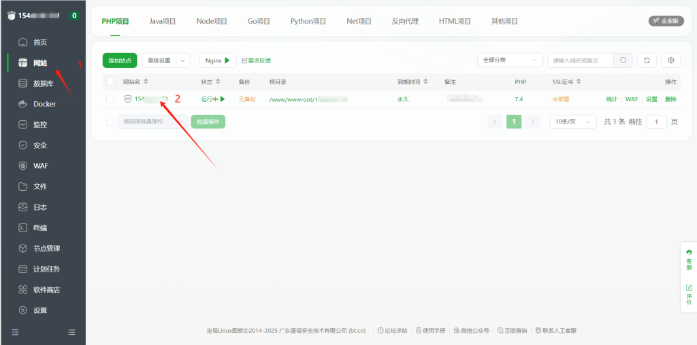Click the 前往 page number input
The height and width of the screenshot is (345, 697).
(656, 122)
